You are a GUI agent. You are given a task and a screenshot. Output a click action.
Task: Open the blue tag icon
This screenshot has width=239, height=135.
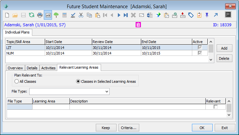(x=191, y=15)
